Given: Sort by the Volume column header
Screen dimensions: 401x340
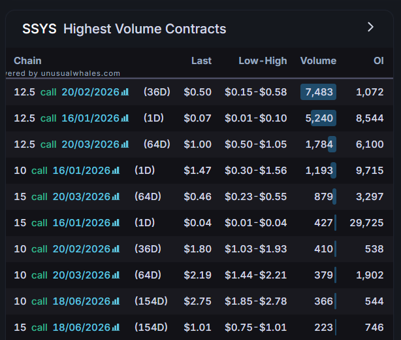Looking at the screenshot, I should (x=318, y=61).
